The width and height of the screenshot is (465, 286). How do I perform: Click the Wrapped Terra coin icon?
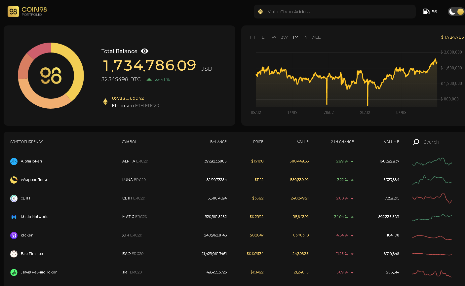coord(14,180)
